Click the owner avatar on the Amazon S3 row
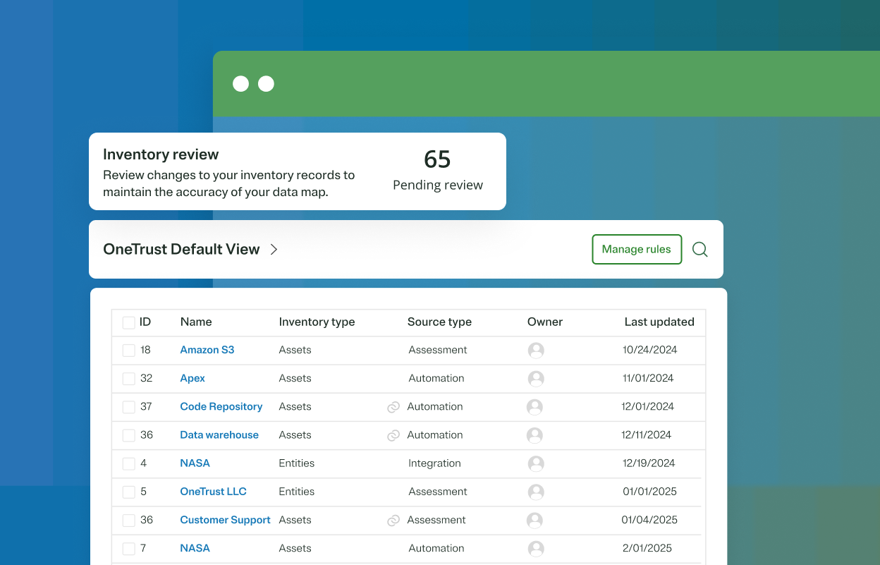Image resolution: width=880 pixels, height=565 pixels. 536,350
